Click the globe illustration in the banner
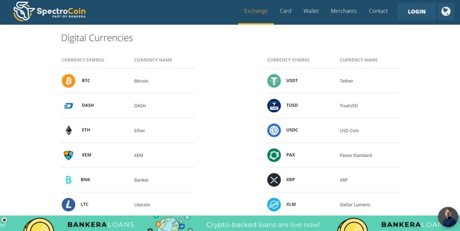Image resolution: width=460 pixels, height=231 pixels. point(171,223)
